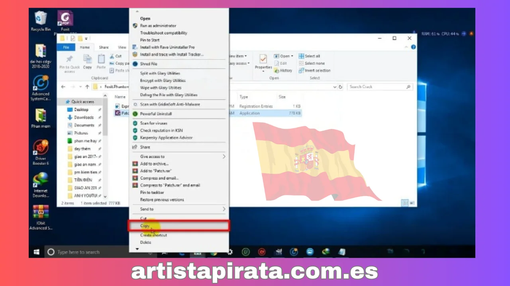Go up one folder level arrow

86,87
